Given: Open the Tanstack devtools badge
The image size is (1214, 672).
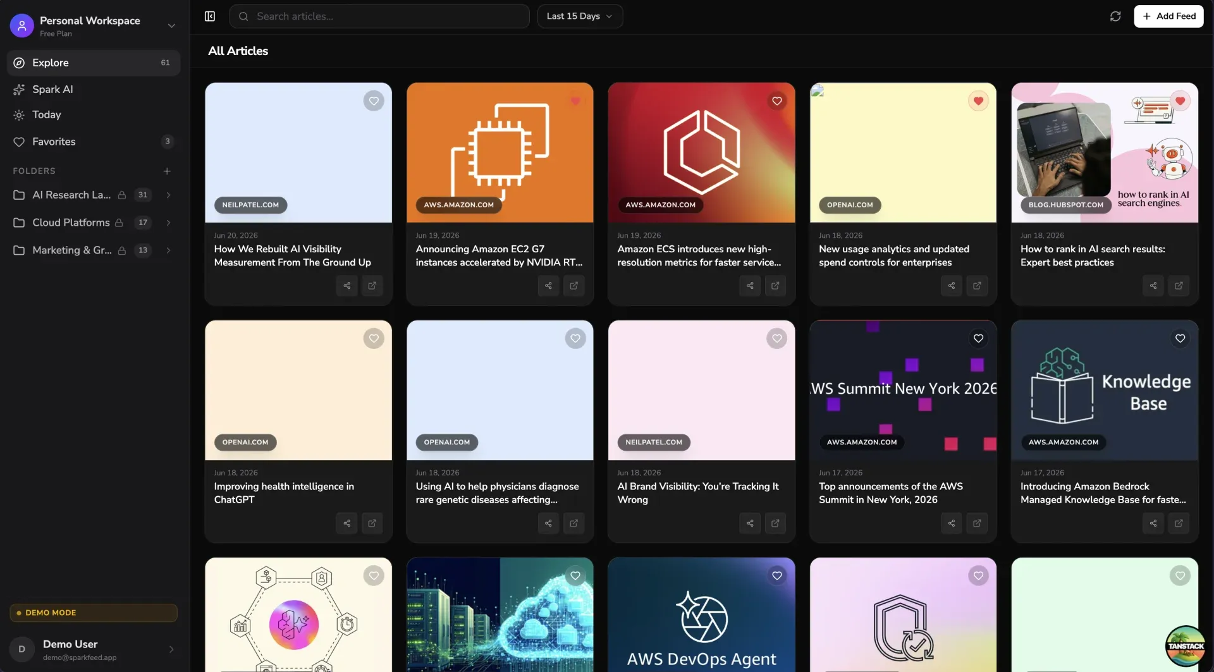Looking at the screenshot, I should coord(1186,646).
